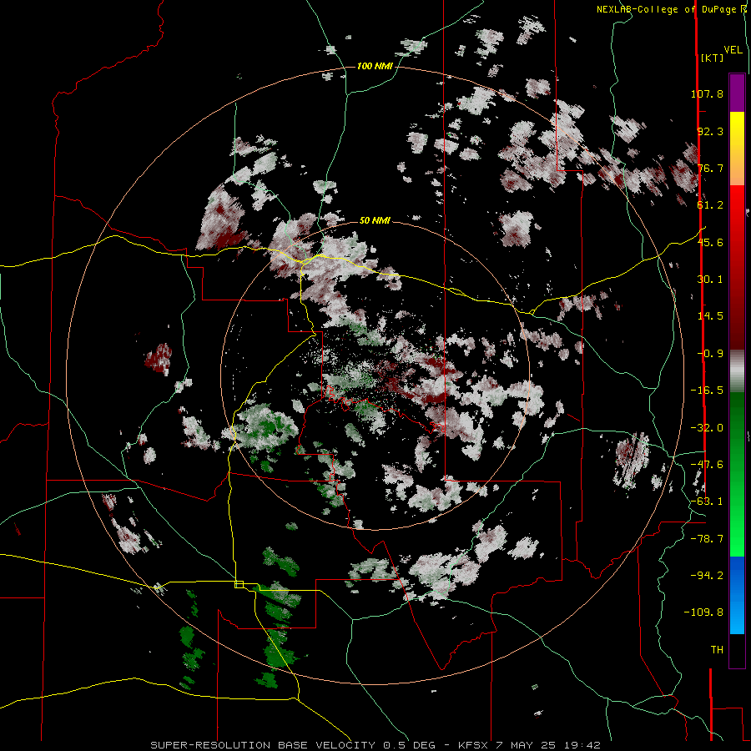The image size is (751, 751).
Task: Select the -32.0 velocity scale value
Action: click(x=707, y=428)
